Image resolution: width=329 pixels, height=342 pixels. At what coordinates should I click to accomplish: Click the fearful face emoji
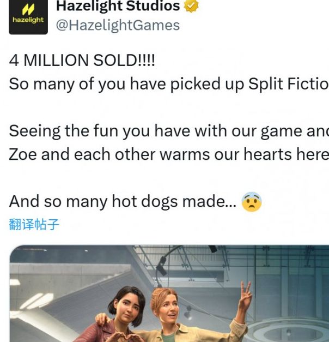tap(252, 202)
